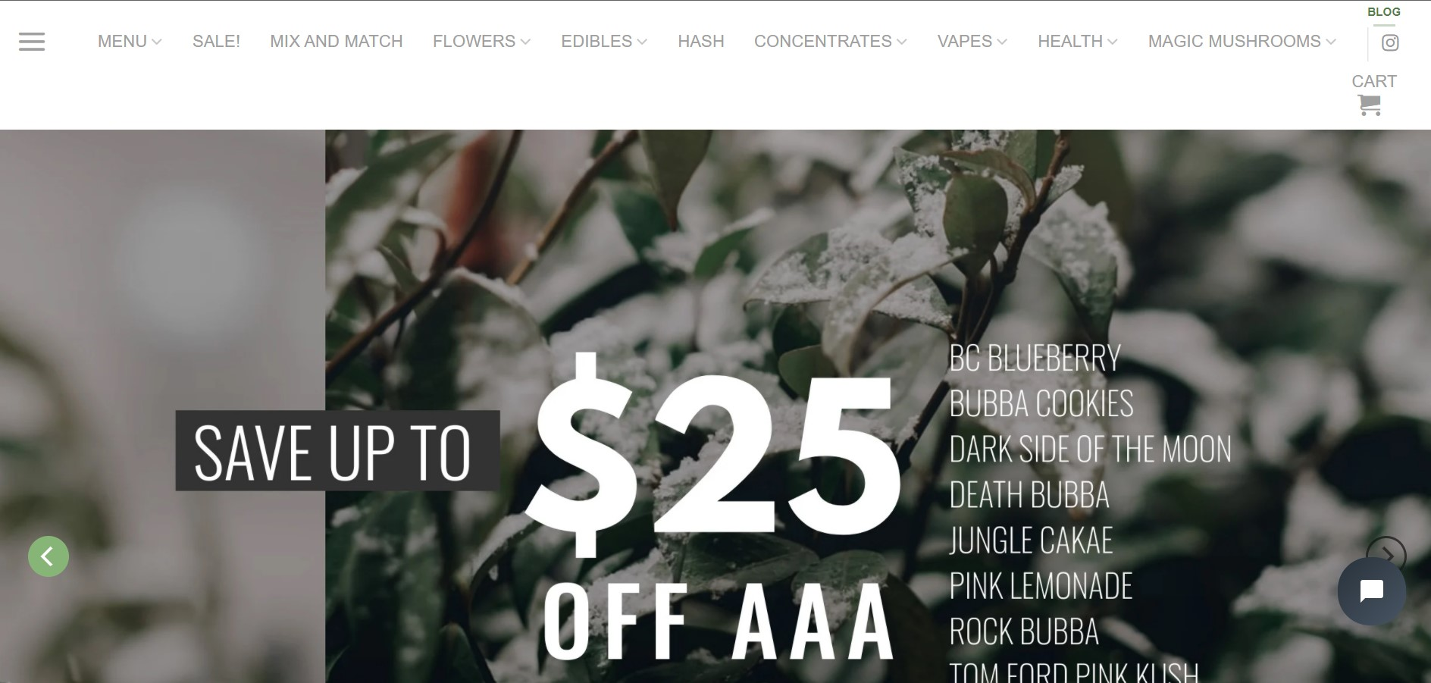Go to previous slide with green arrow

49,556
